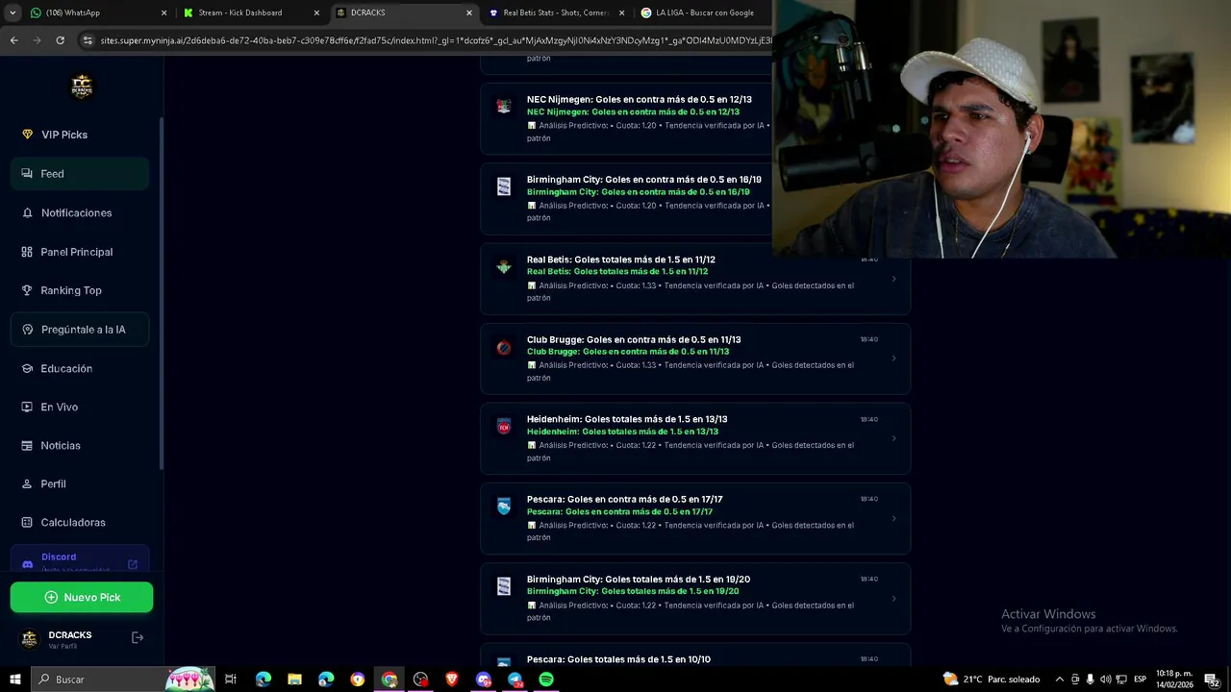
Task: Click crest on Pescara 17/17 card
Action: click(504, 507)
